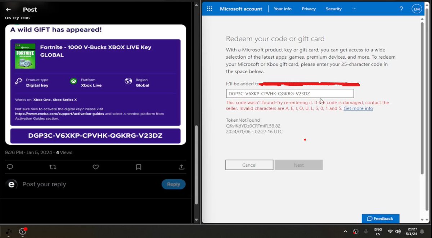
Task: Click the greyed-out Next button
Action: click(298, 165)
